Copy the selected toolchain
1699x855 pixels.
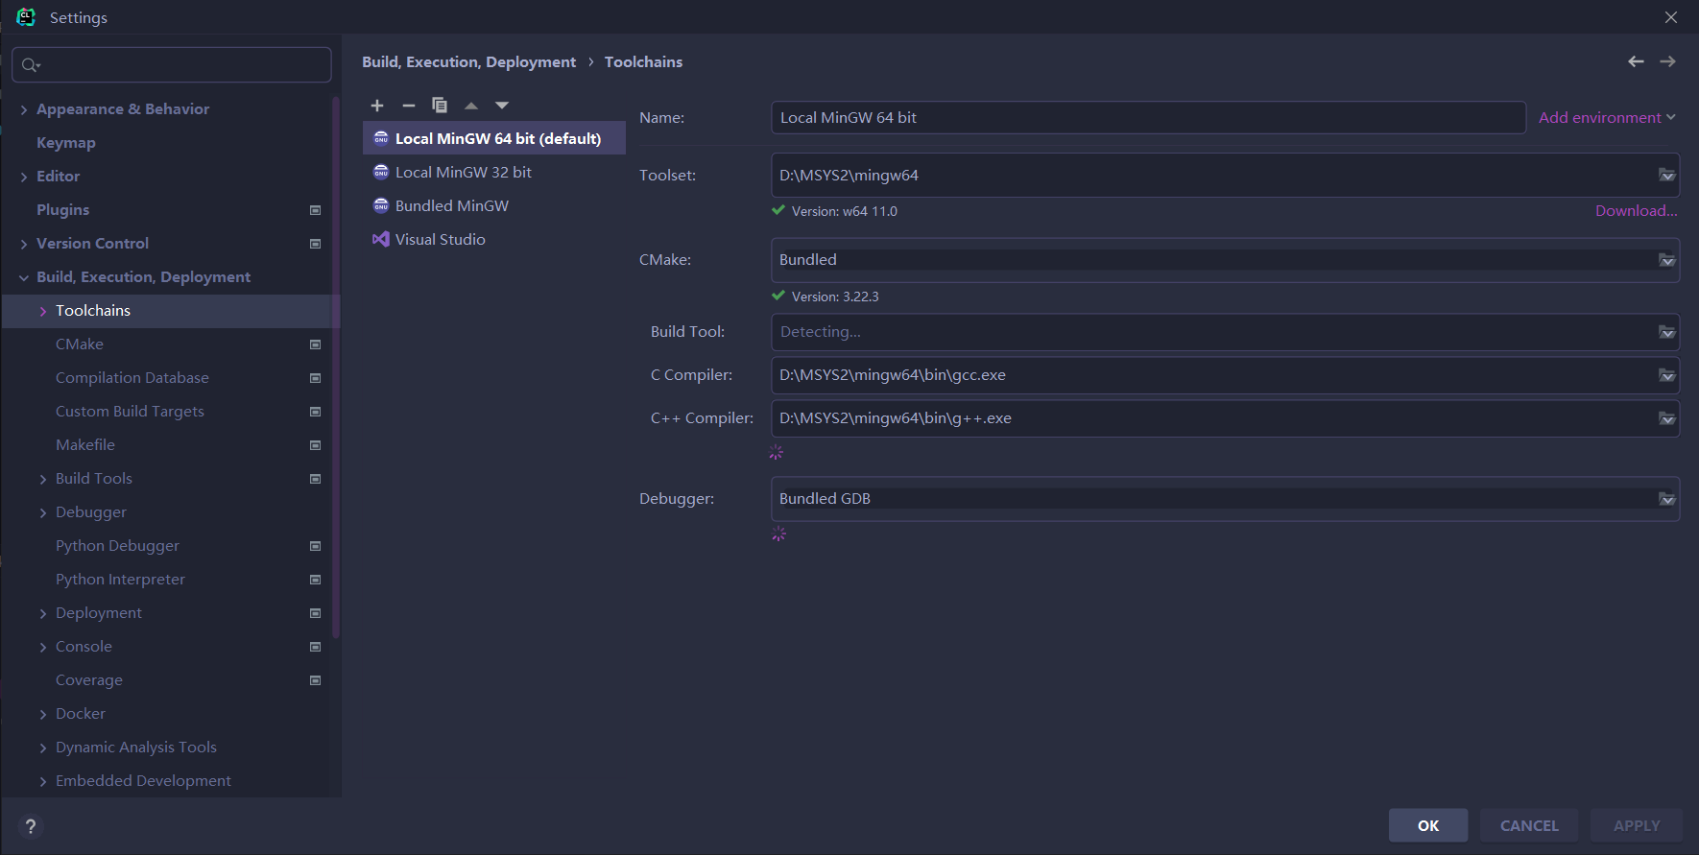pyautogui.click(x=440, y=106)
